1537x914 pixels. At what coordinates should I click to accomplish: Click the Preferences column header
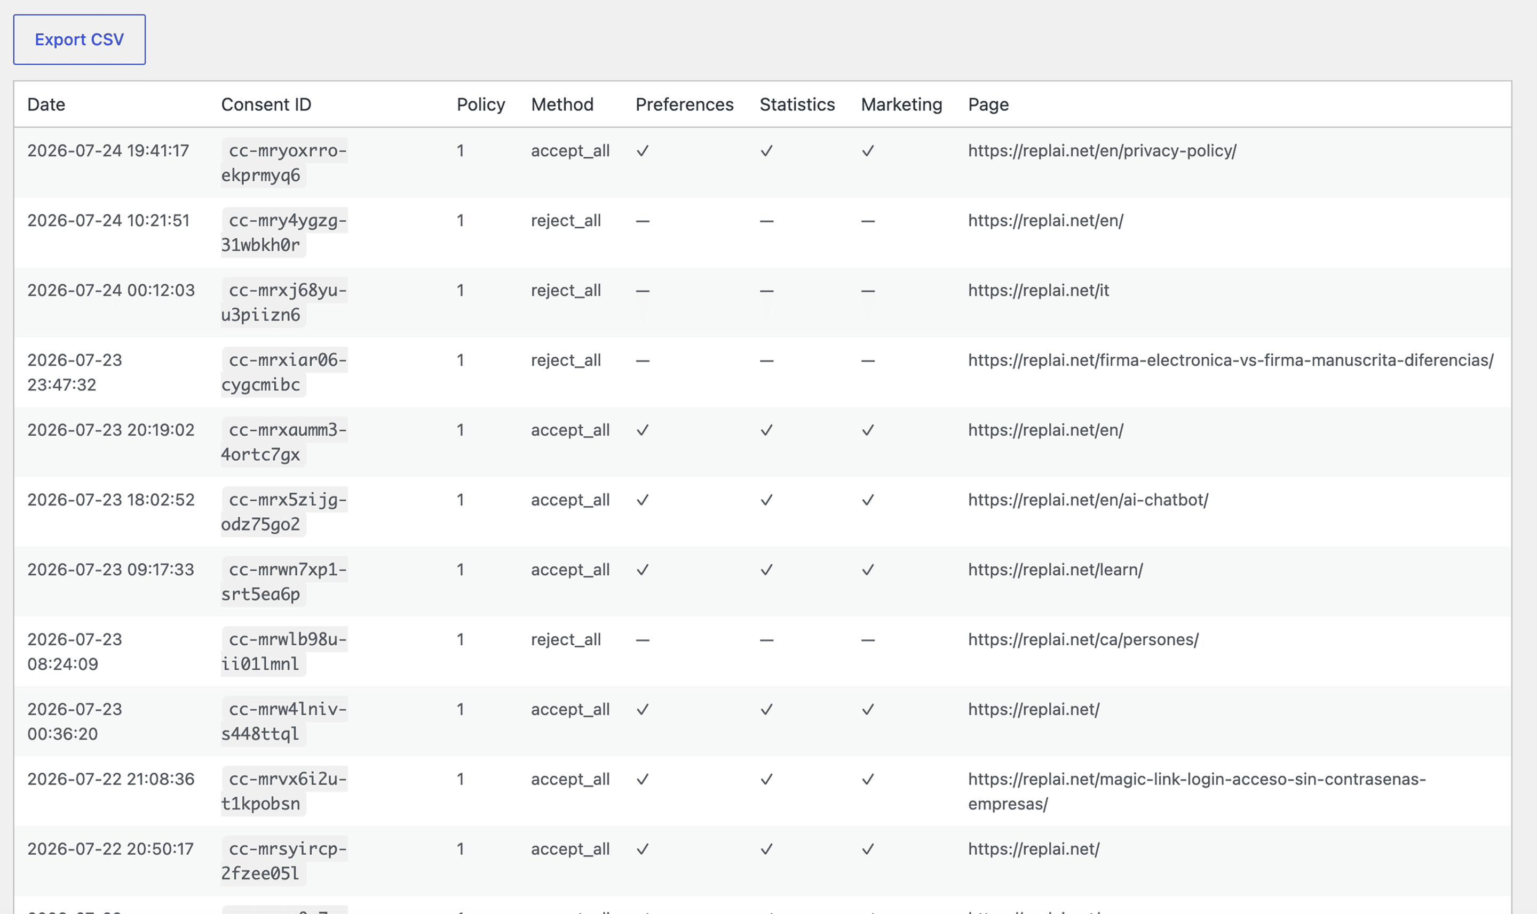(684, 105)
